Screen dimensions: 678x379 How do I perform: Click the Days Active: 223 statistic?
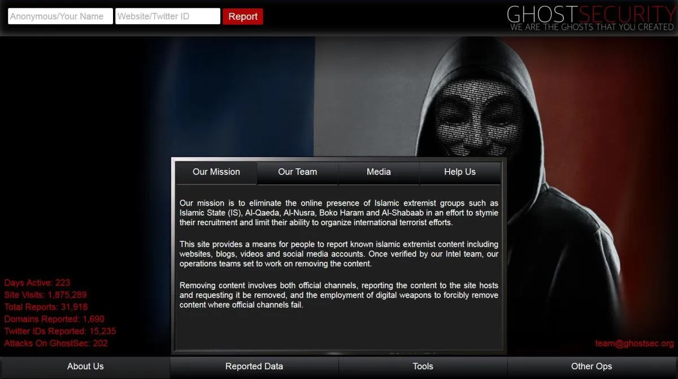point(37,283)
